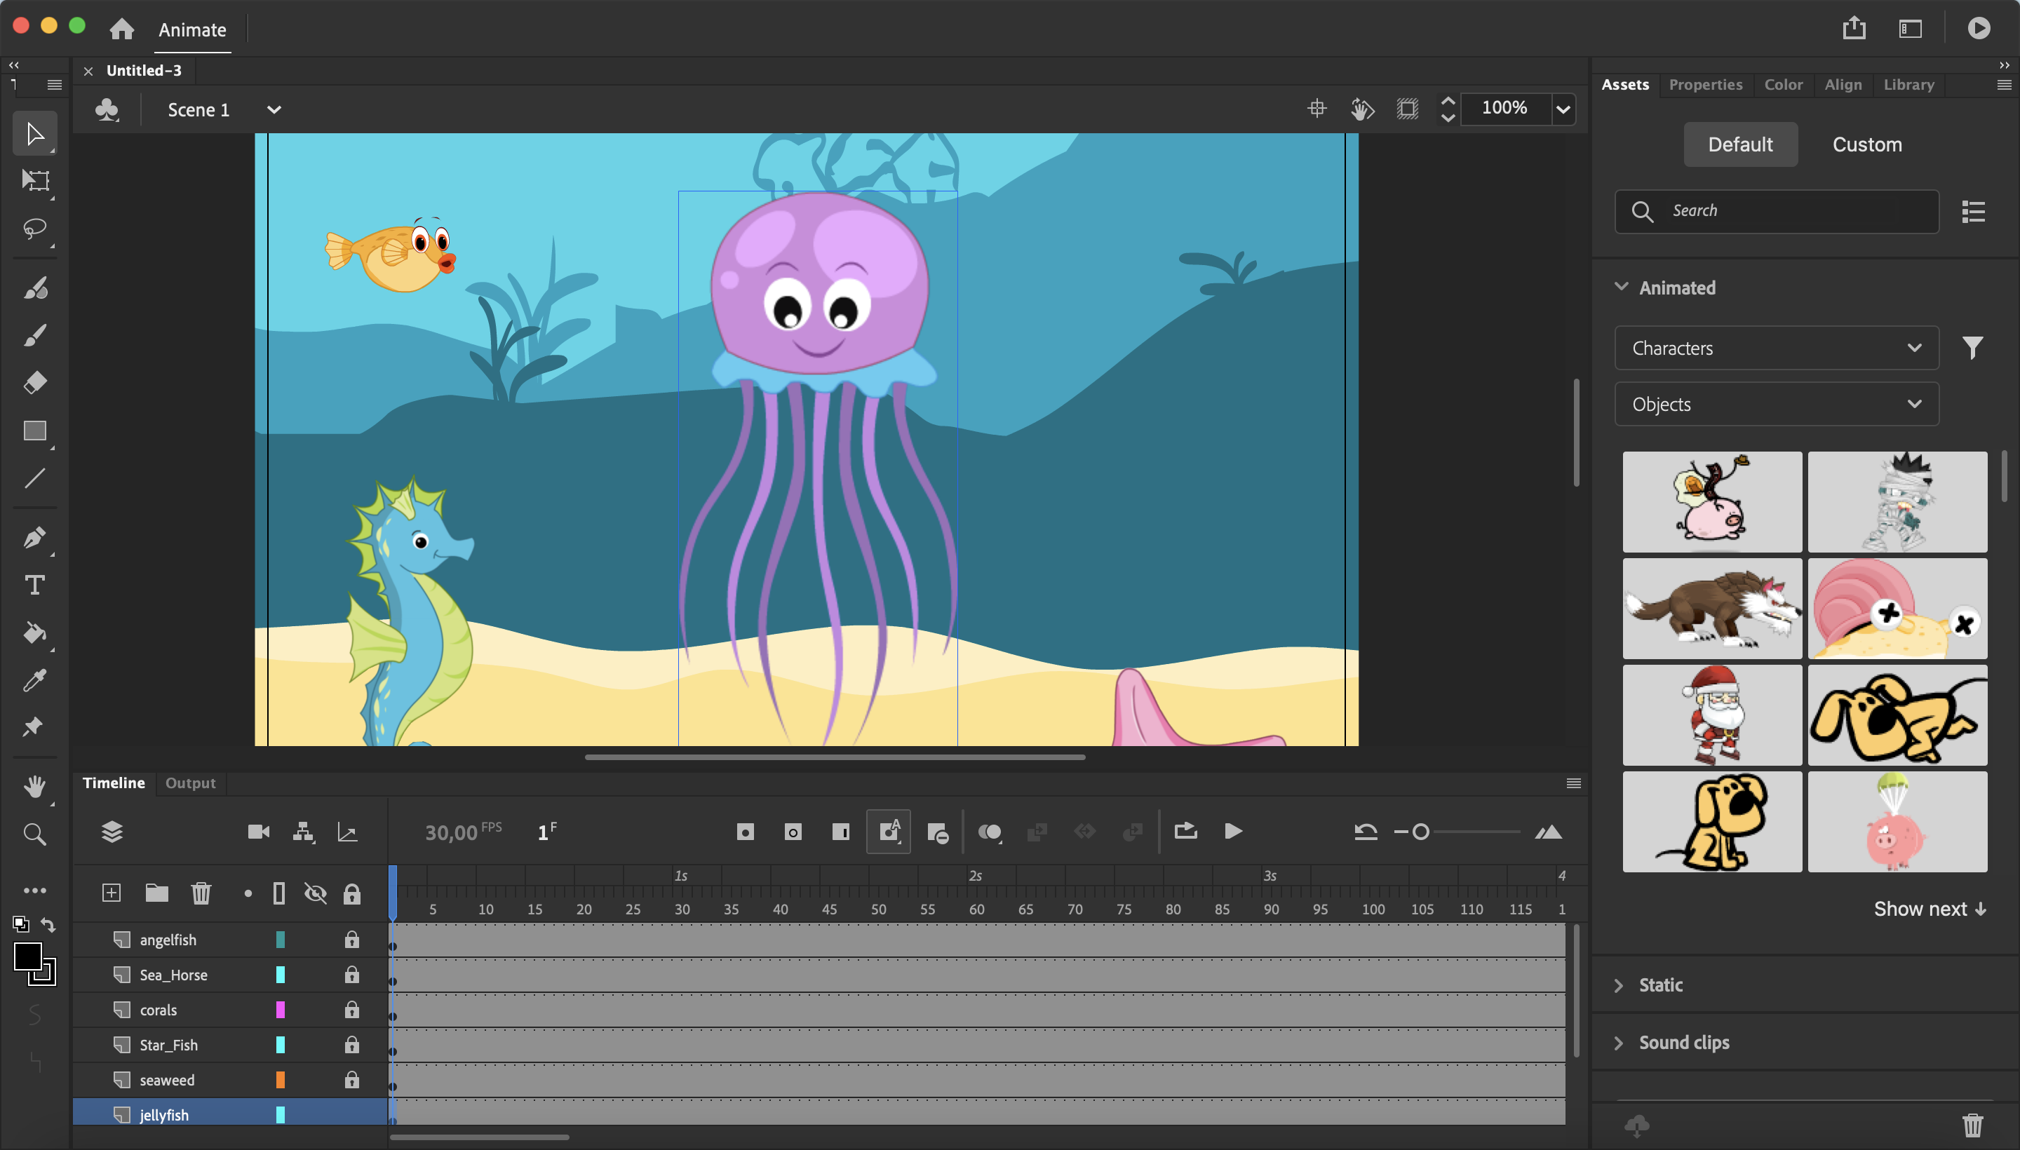
Task: Switch to the Properties panel tab
Action: 1705,83
